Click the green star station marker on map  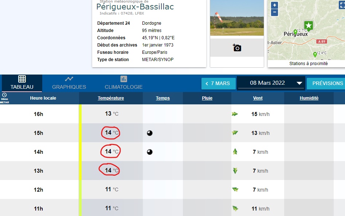pyautogui.click(x=309, y=26)
